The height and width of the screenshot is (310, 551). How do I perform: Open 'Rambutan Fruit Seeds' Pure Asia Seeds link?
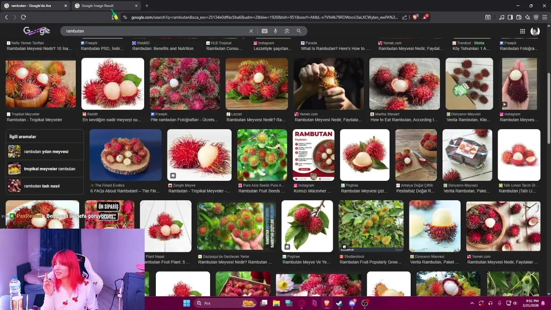[x=262, y=191]
